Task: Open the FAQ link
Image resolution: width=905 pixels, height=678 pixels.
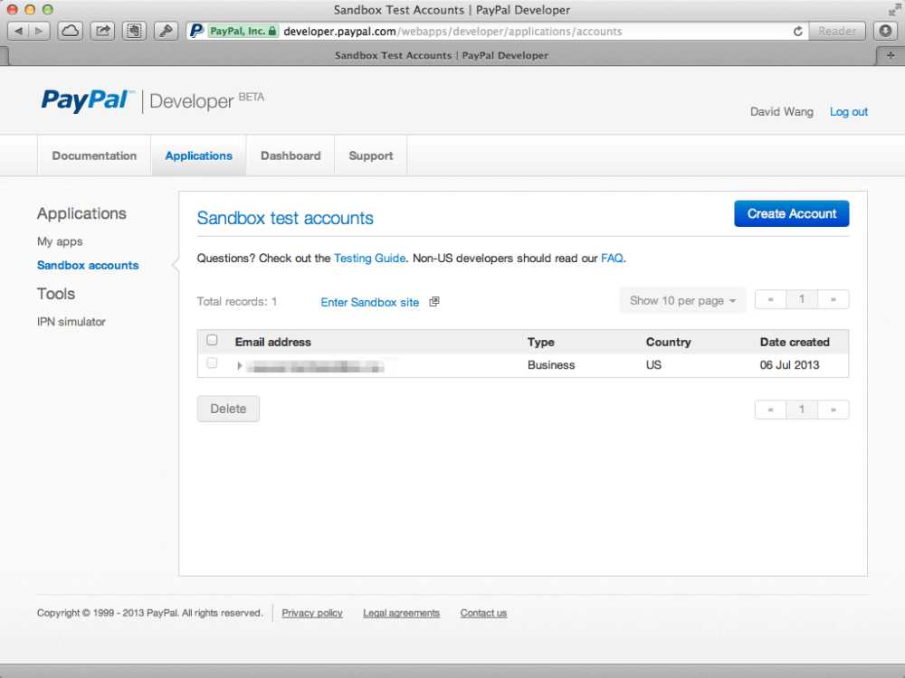Action: (x=612, y=259)
